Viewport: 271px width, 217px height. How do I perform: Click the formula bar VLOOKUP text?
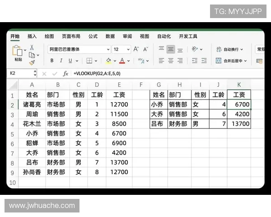click(97, 74)
